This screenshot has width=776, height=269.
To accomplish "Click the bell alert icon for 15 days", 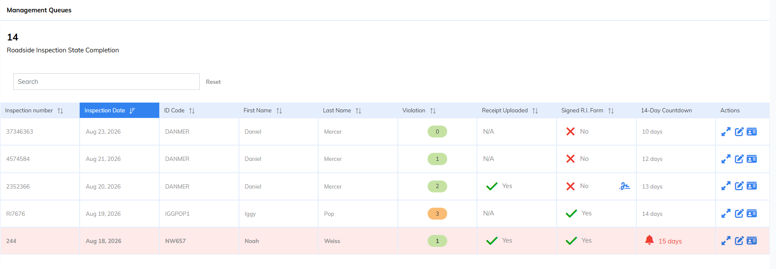I will [649, 240].
